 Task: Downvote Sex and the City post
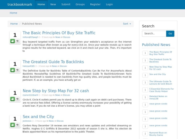(18, 125)
